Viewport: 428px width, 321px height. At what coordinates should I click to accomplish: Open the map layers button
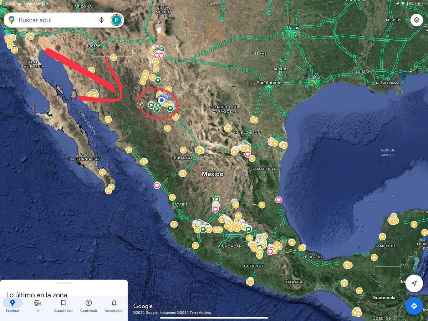coord(417,20)
